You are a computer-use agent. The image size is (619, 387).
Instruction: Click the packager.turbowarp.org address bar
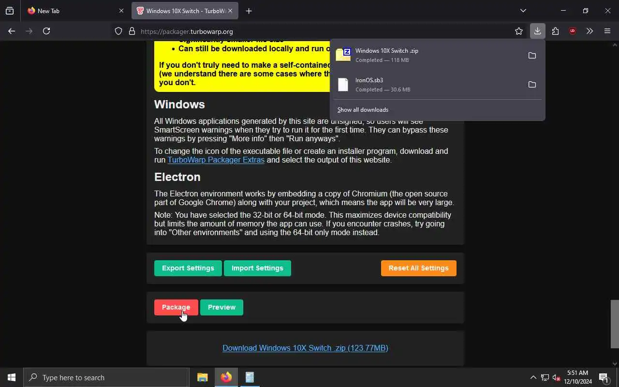pyautogui.click(x=319, y=31)
